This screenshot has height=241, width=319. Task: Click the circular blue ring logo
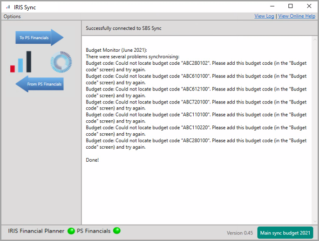61,62
